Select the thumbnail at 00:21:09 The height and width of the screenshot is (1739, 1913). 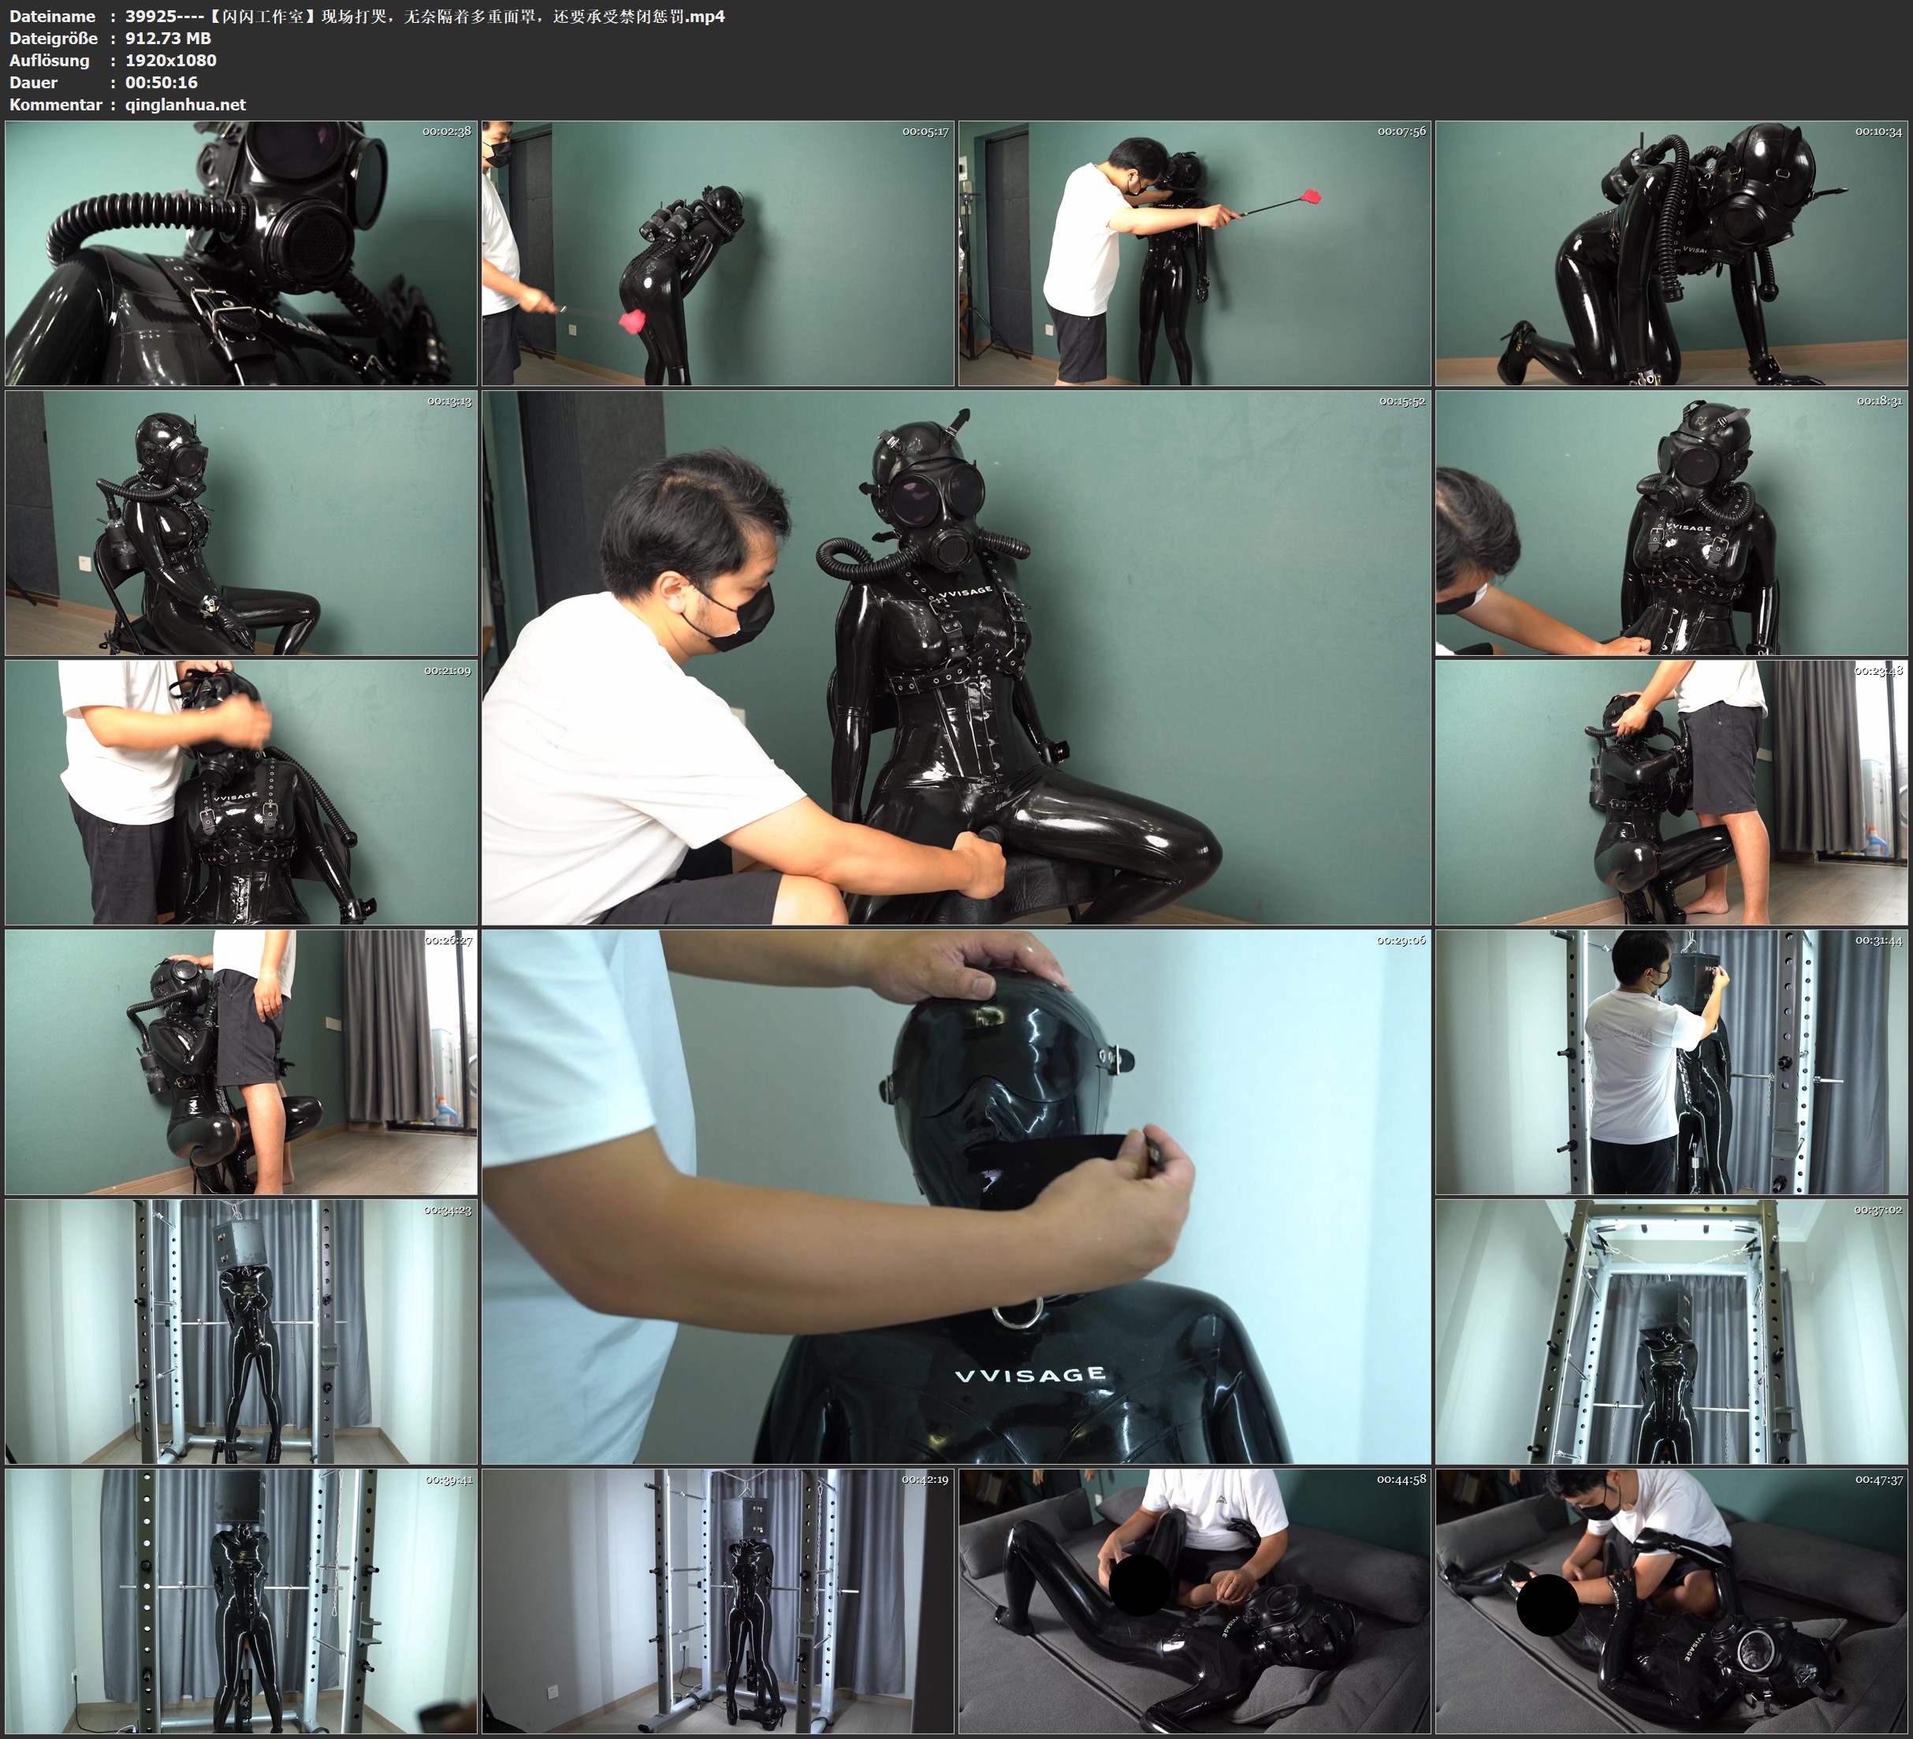coord(241,792)
